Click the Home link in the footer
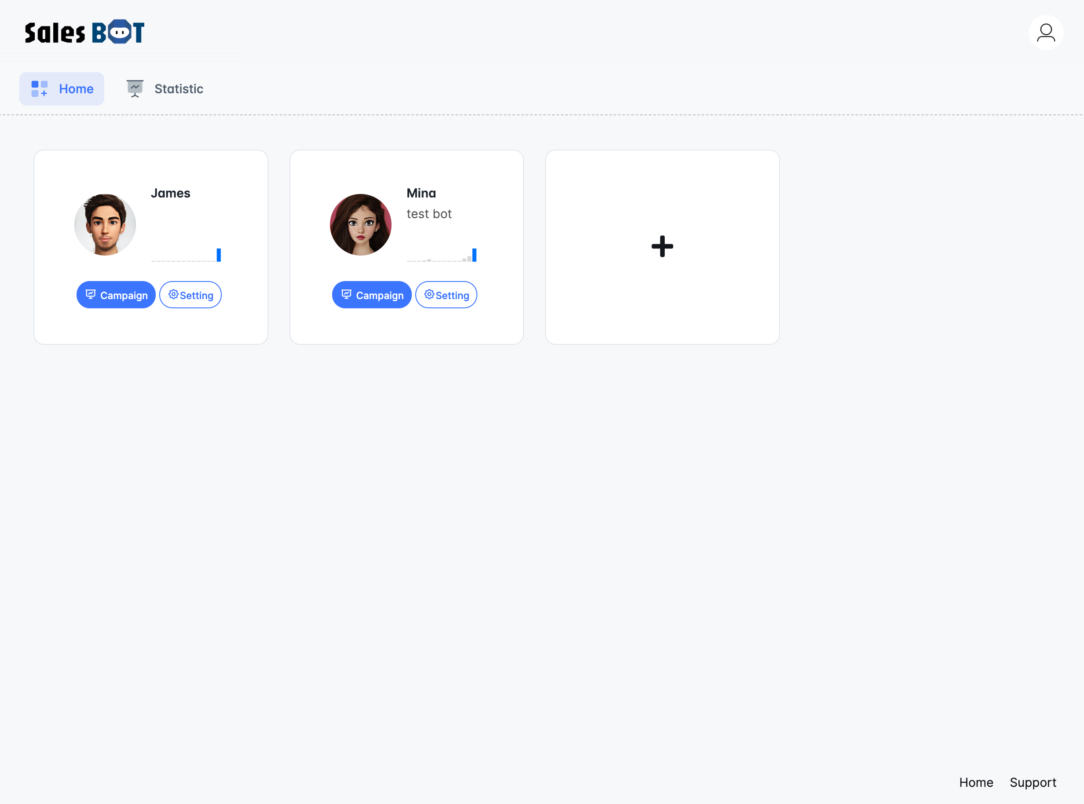The image size is (1084, 804). click(976, 782)
